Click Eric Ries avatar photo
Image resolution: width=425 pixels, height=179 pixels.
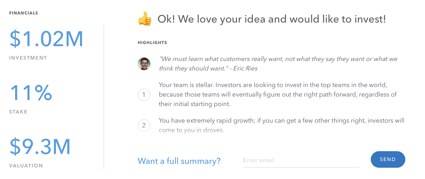144,64
